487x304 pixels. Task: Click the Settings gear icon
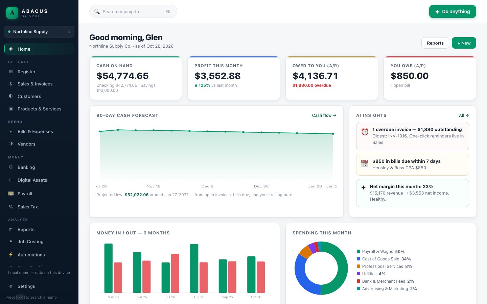[11, 286]
